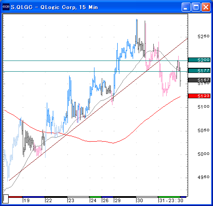Click the chart title S.QLGC - QLogic Corp, 15 Min
213x206 pixels.
coord(55,7)
